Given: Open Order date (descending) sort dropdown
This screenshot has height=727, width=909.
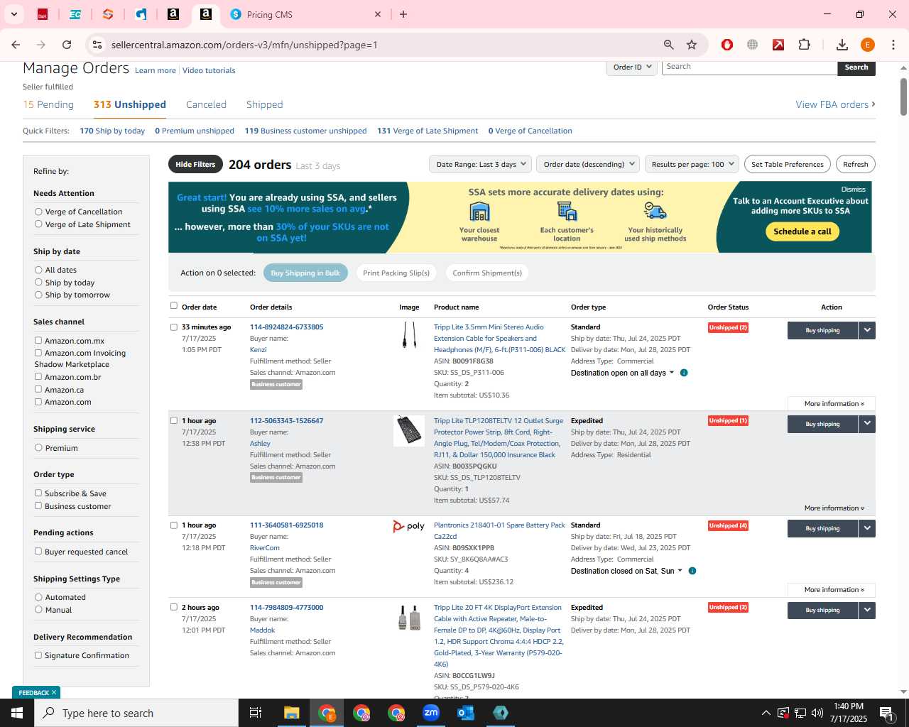Looking at the screenshot, I should [x=588, y=164].
